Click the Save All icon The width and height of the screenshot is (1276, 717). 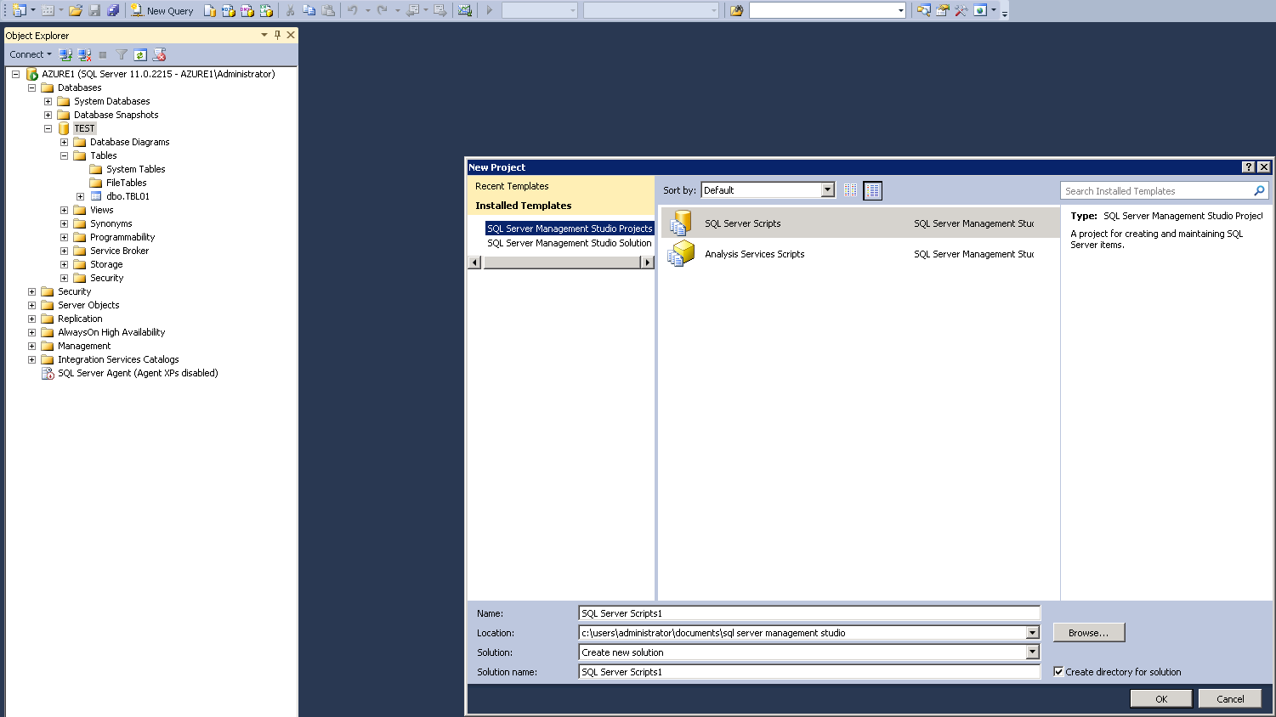pos(113,10)
